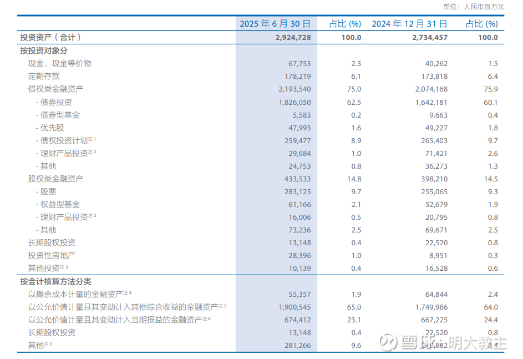
Task: Click the percentage 14.8
Action: [354, 179]
